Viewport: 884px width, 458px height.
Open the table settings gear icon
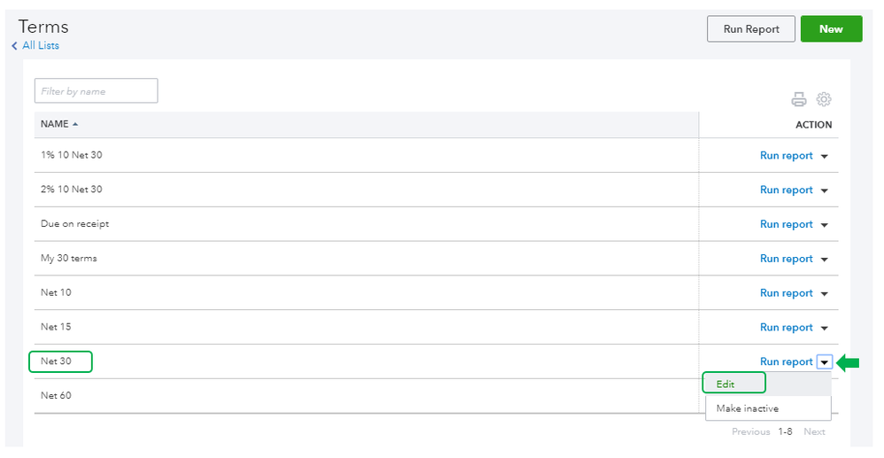pos(824,99)
